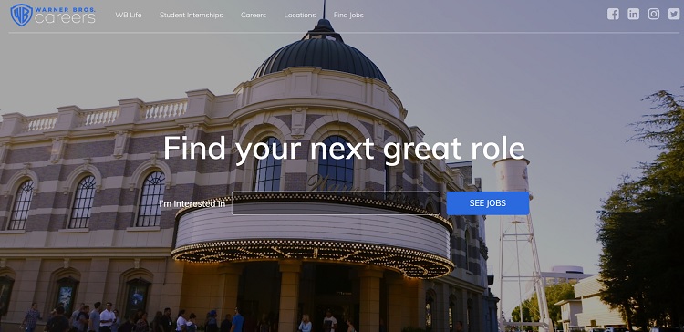The height and width of the screenshot is (332, 684).
Task: Visit the Facebook page icon
Action: (x=613, y=14)
